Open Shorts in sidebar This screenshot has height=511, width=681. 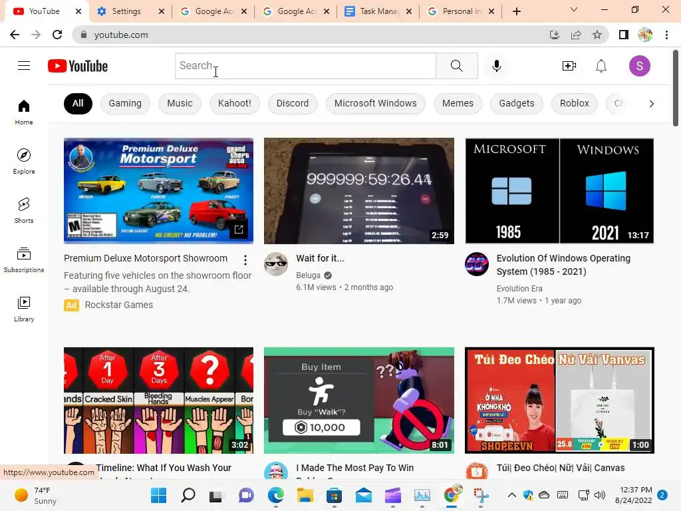tap(24, 211)
